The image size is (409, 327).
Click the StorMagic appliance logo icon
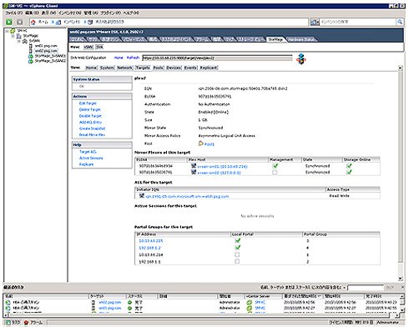pos(300,59)
